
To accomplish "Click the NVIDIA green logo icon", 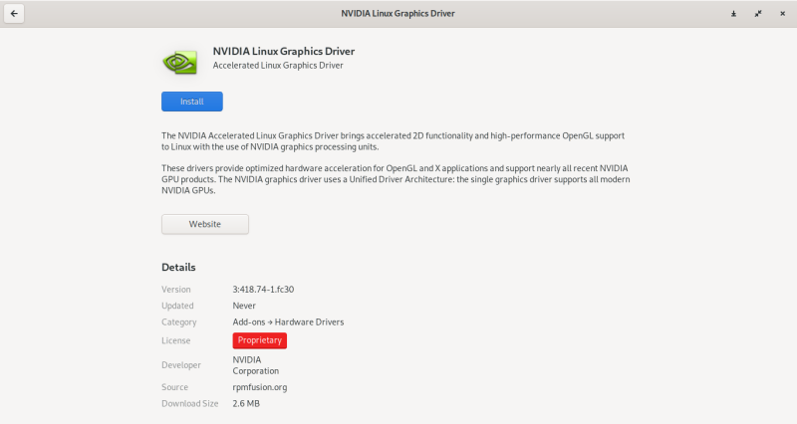I will tap(180, 63).
